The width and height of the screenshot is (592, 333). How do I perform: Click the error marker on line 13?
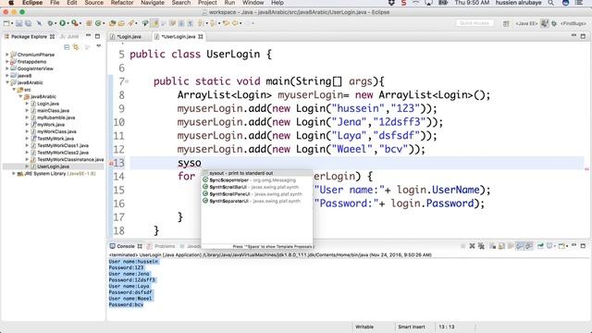111,163
